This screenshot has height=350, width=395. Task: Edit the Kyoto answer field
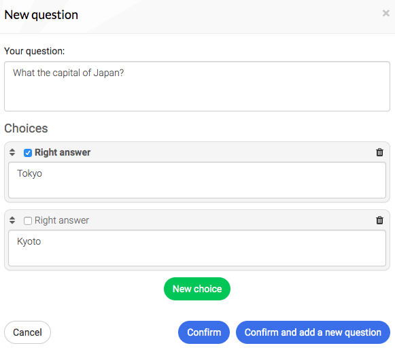pyautogui.click(x=197, y=248)
